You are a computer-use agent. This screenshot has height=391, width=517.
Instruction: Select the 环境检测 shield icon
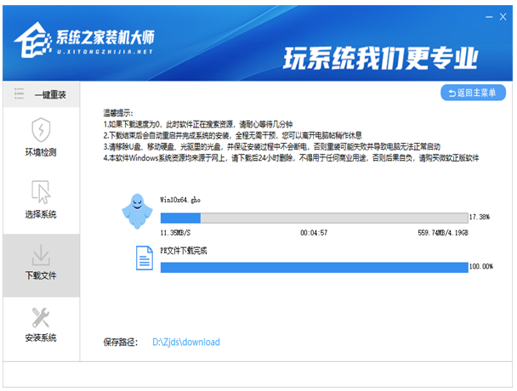click(x=41, y=130)
